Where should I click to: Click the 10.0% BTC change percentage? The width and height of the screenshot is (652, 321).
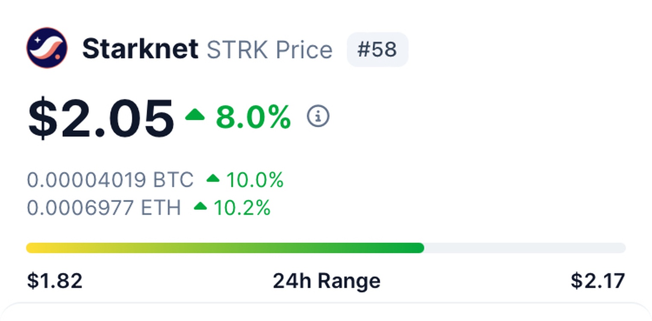click(255, 180)
